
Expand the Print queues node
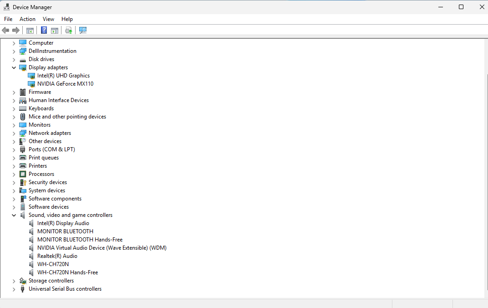click(x=14, y=158)
